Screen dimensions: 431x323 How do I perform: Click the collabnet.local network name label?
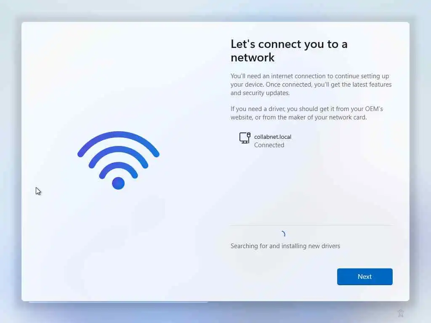[273, 137]
